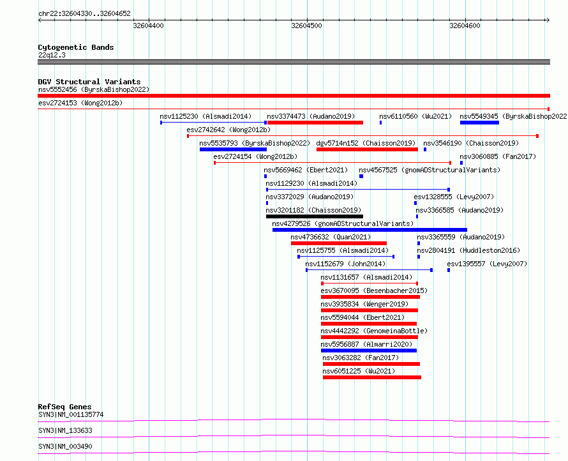This screenshot has width=568, height=461.
Task: Open the nsv3365559 (Audano2019) label
Action: coord(461,237)
